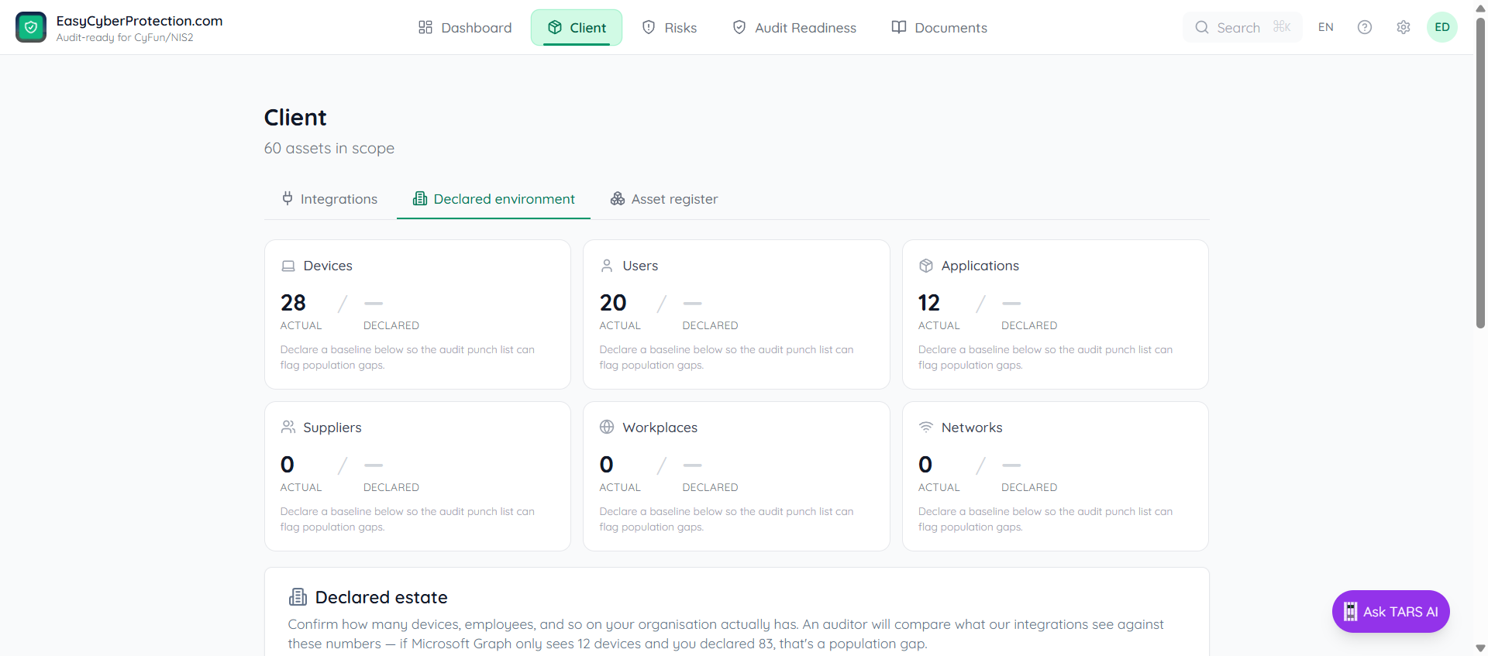Click the Workplaces globe icon
This screenshot has height=656, width=1488.
(607, 427)
